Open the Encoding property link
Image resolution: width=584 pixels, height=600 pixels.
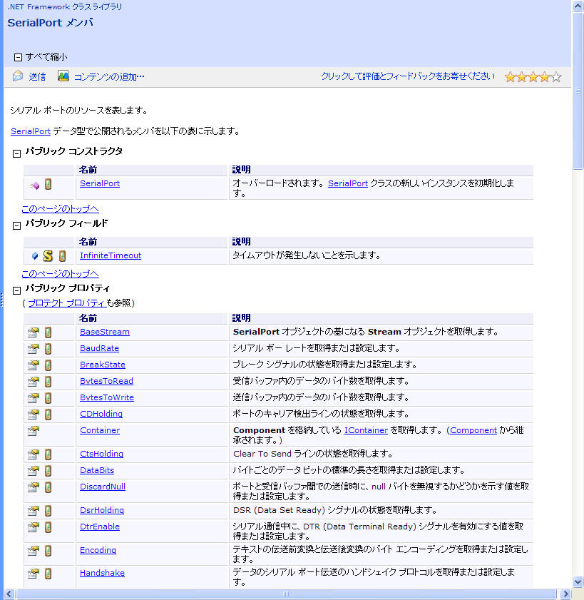click(98, 550)
